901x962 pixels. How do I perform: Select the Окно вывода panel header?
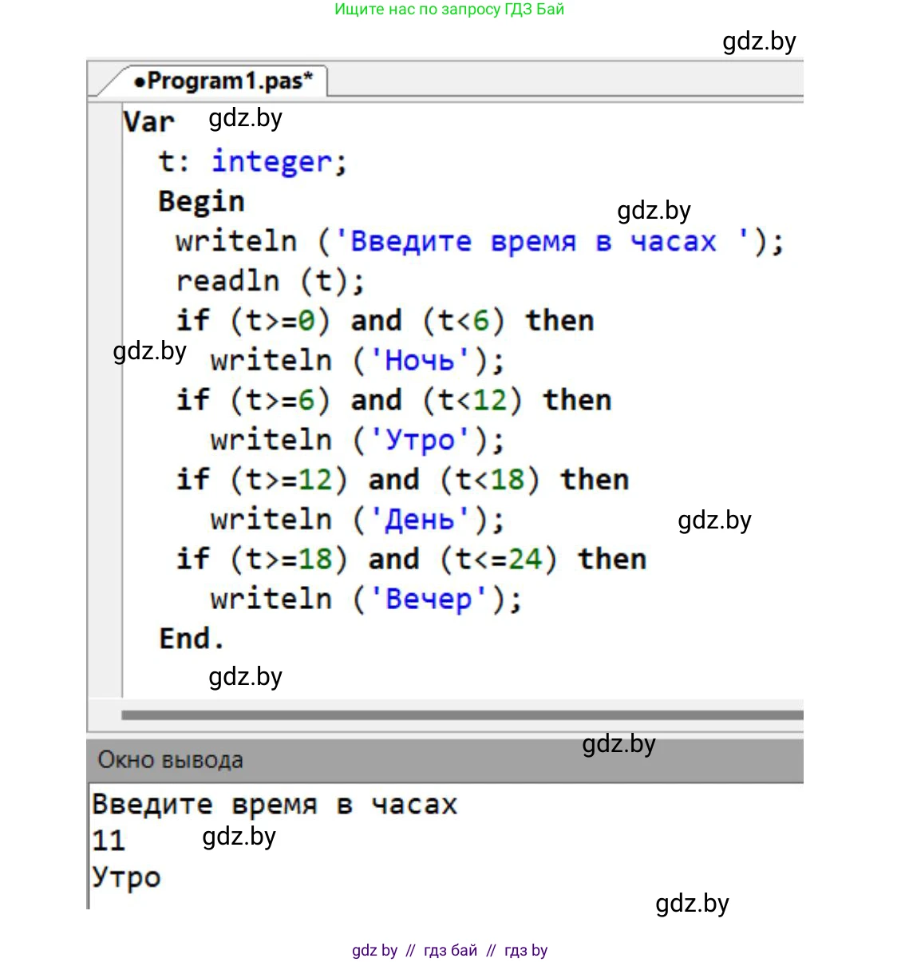pos(170,760)
